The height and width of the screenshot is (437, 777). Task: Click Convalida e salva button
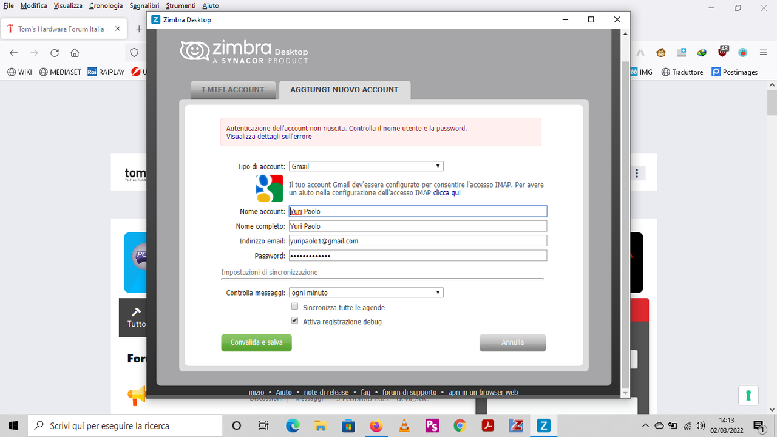[256, 342]
